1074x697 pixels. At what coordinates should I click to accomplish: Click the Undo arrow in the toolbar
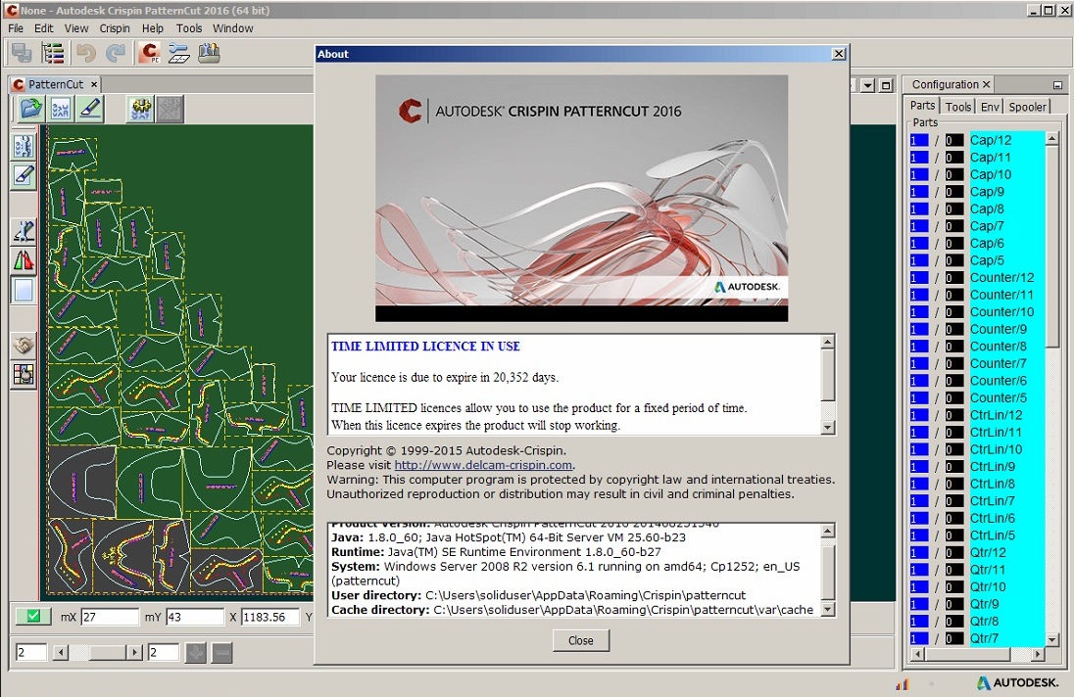85,53
